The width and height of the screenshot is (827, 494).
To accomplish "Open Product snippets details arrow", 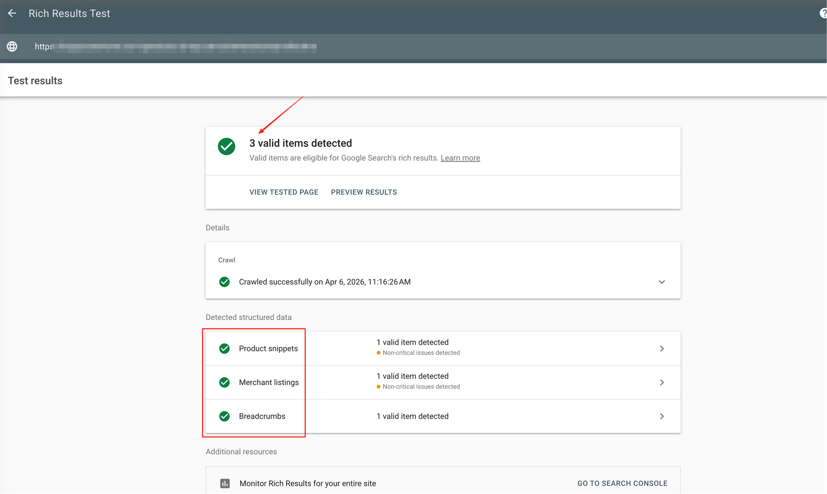I will (x=662, y=349).
